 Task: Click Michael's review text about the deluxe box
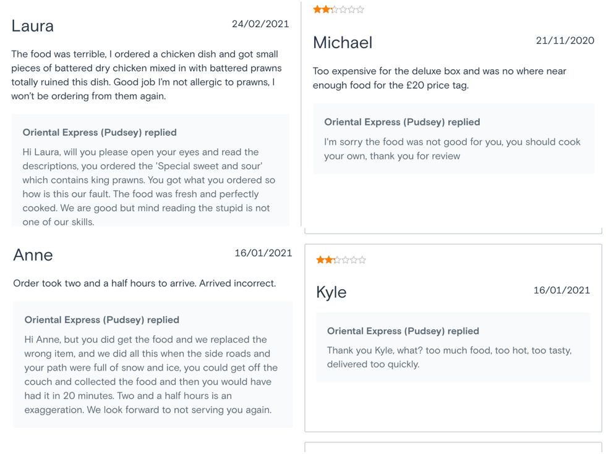coord(439,78)
